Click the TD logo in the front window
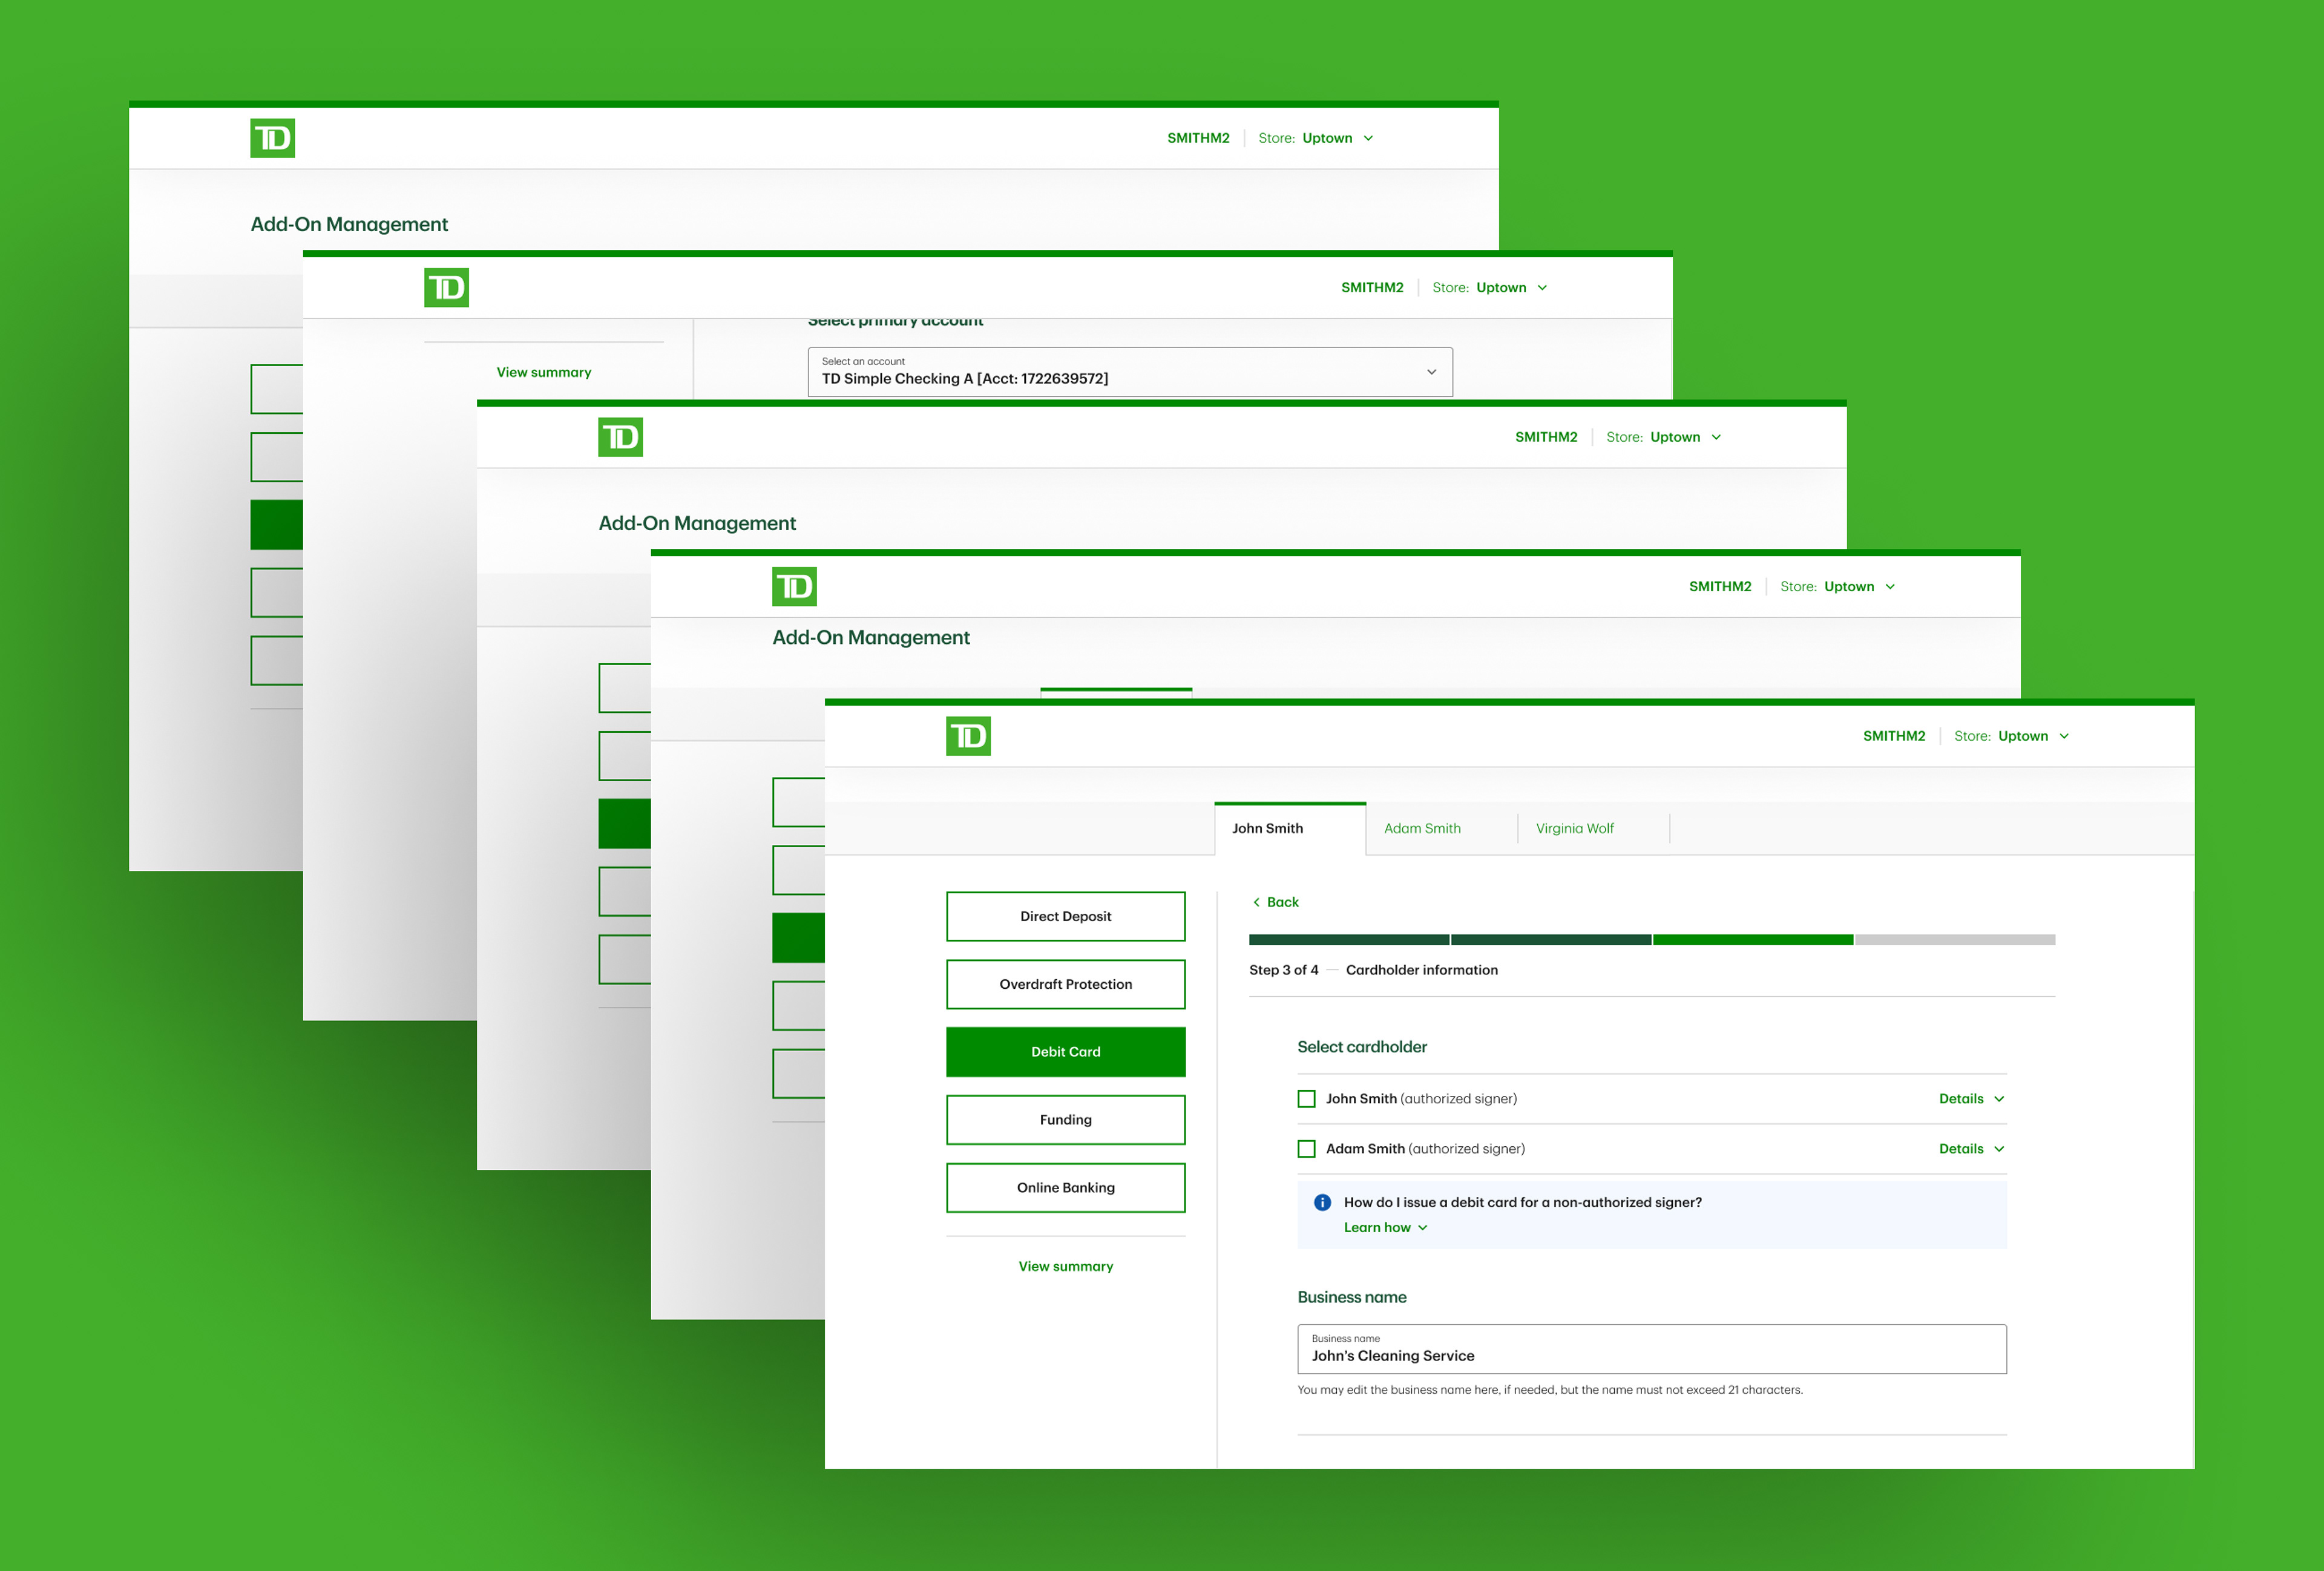This screenshot has width=2324, height=1571. tap(968, 736)
